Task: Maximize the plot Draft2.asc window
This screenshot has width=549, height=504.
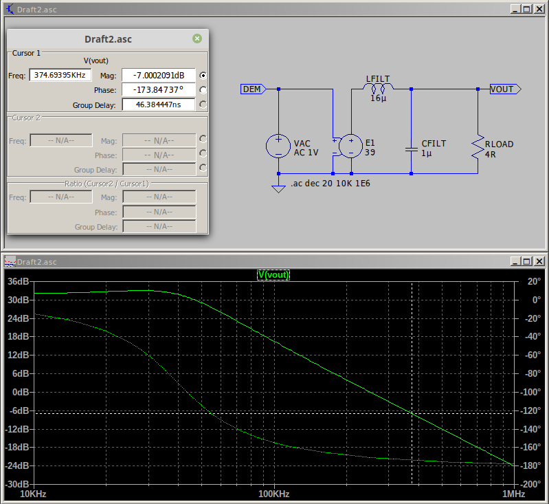Action: point(526,261)
